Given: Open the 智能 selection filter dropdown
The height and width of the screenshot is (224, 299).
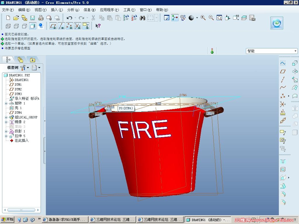Looking at the screenshot, I should 295,50.
